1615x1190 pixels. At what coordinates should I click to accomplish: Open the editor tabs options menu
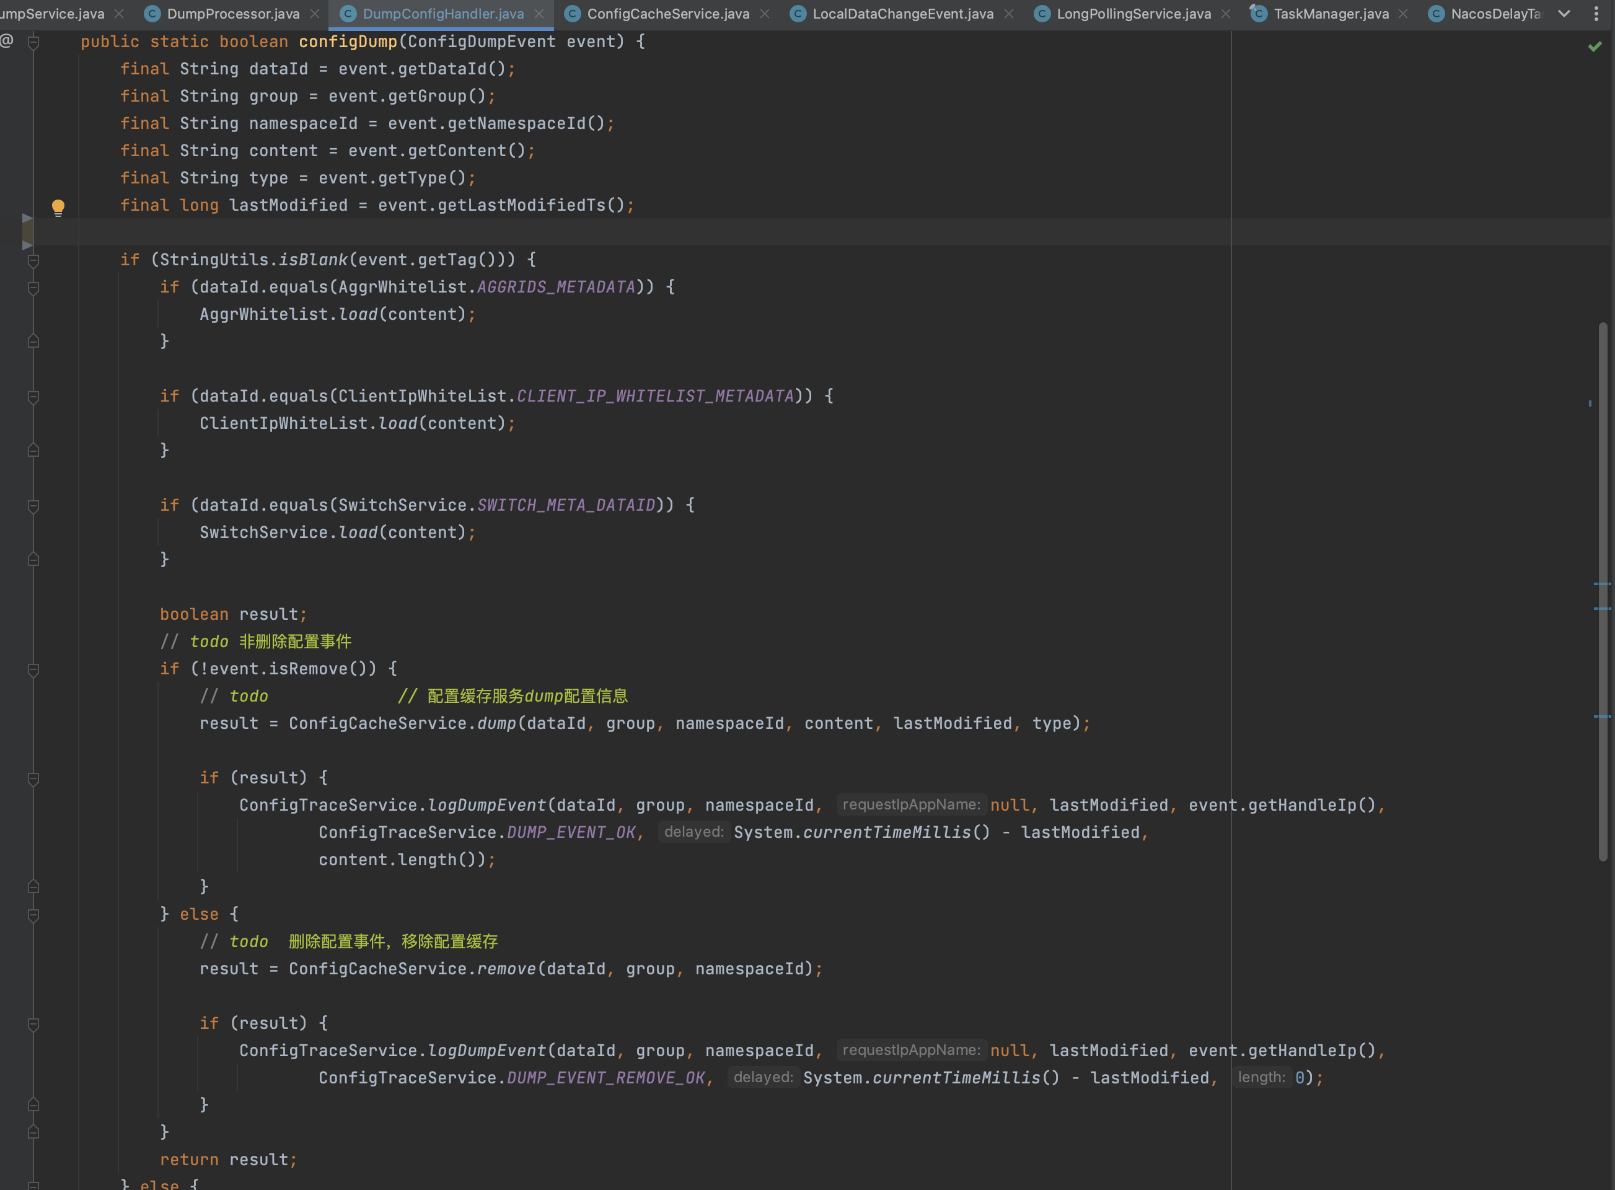[x=1596, y=14]
